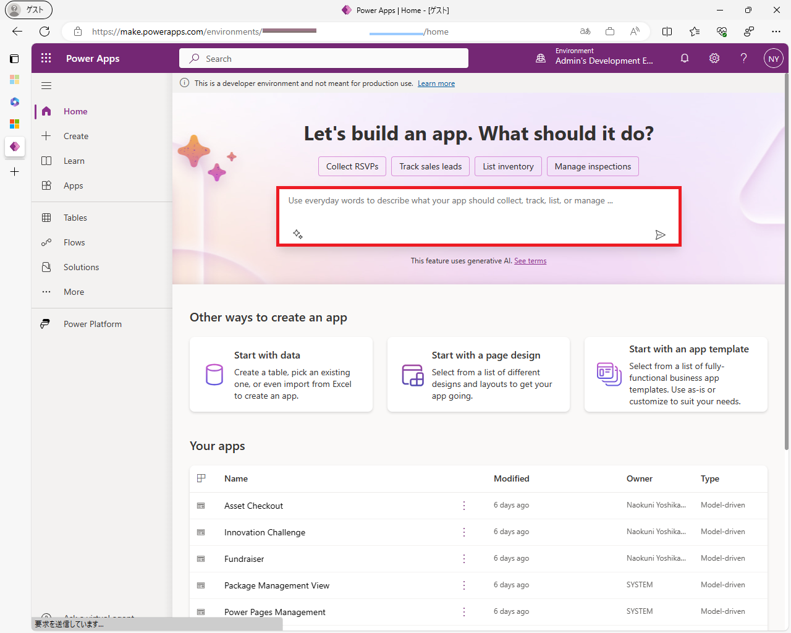Click translate icon in address bar

[585, 32]
